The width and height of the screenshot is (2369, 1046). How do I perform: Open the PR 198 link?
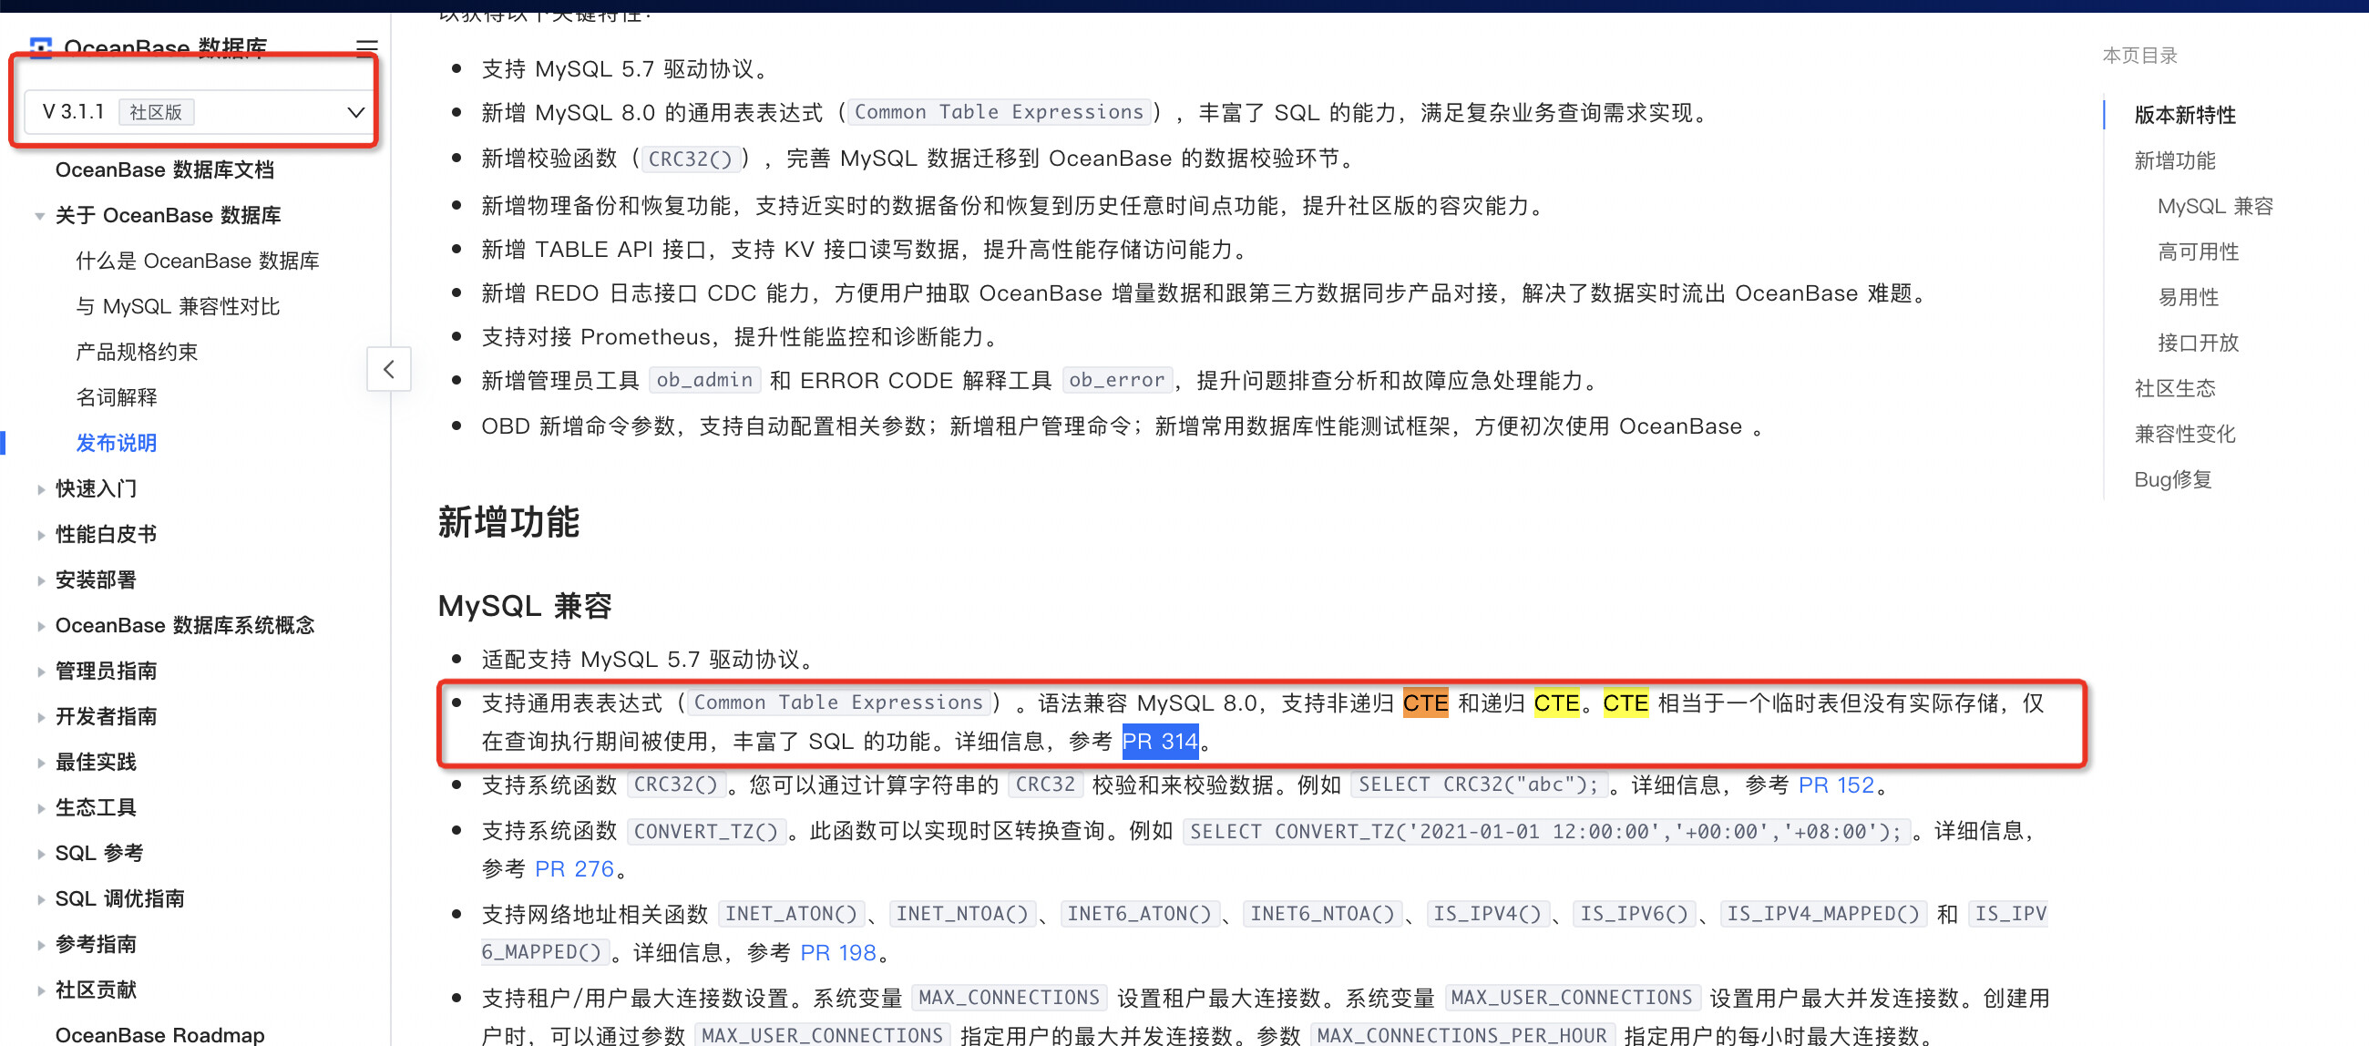(x=837, y=952)
